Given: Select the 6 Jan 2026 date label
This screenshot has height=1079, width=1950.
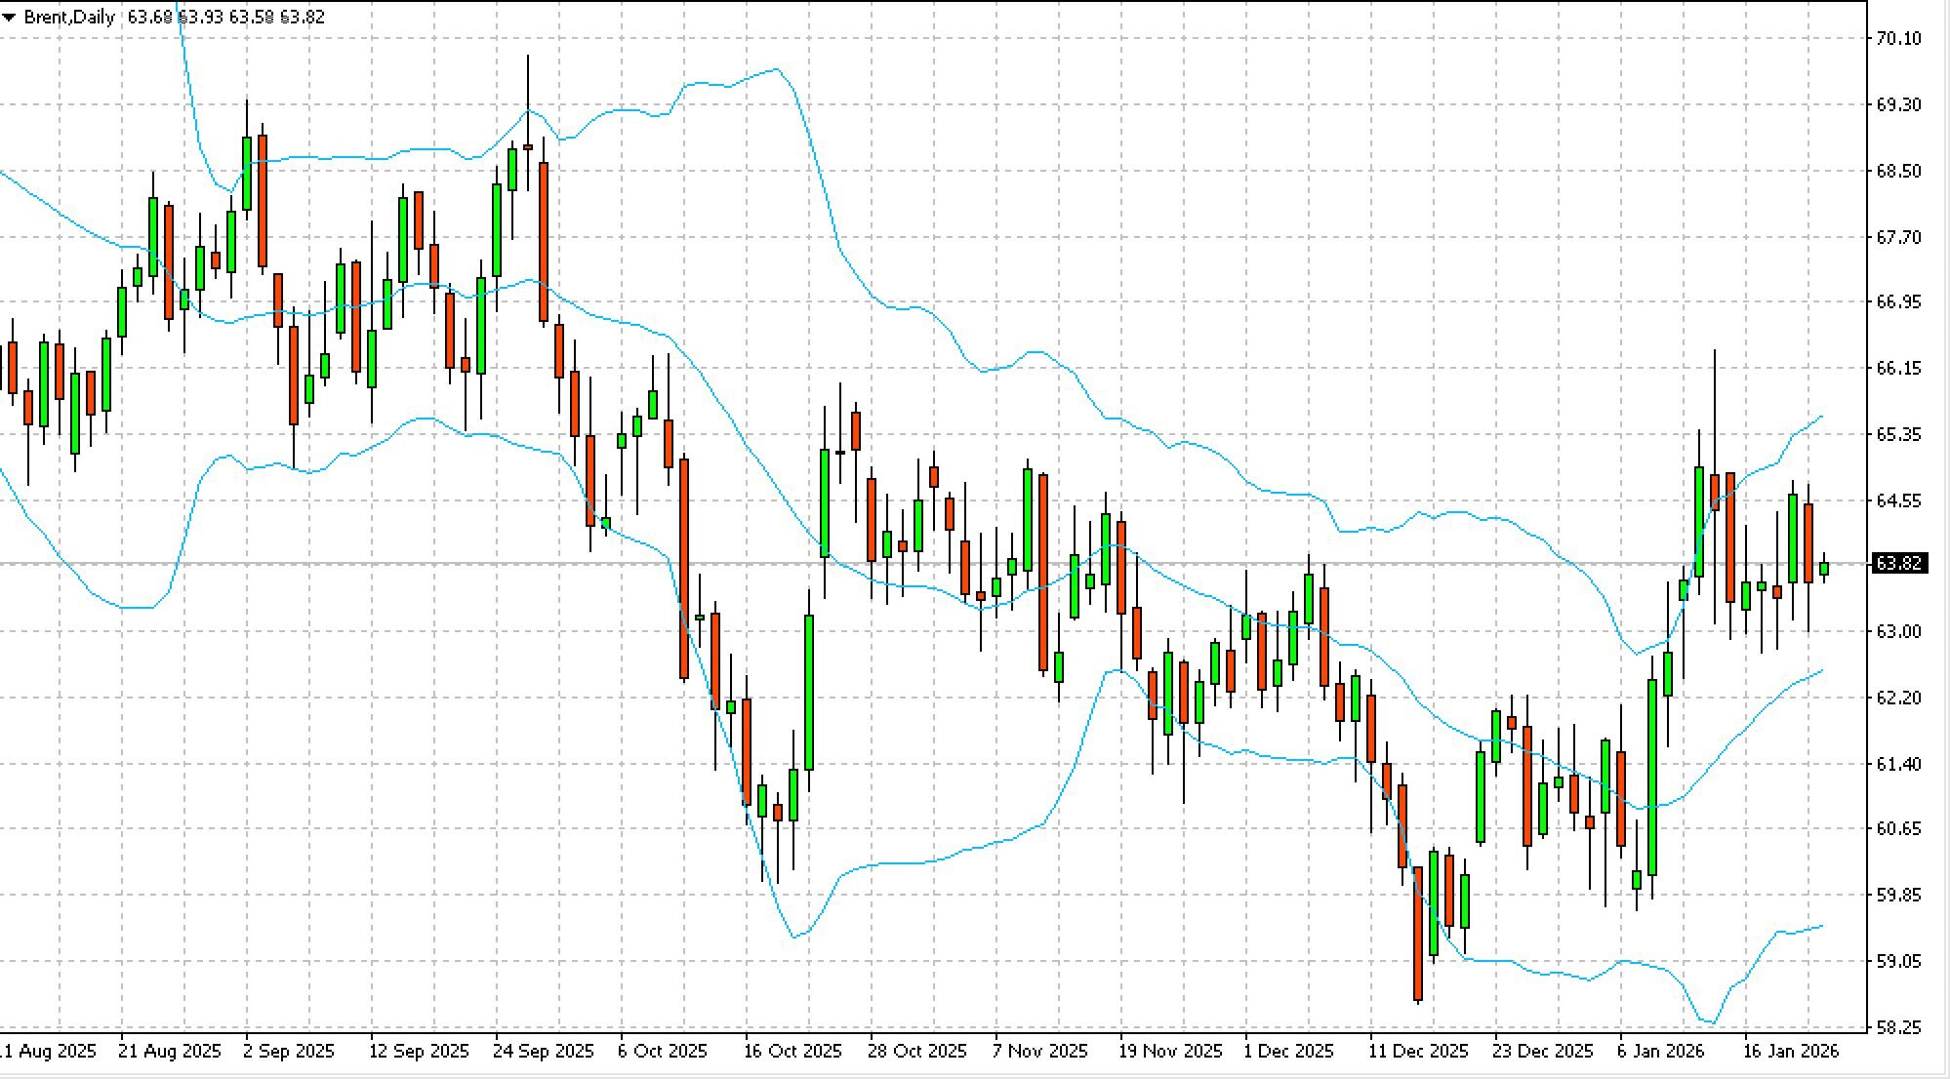Looking at the screenshot, I should click(1660, 1052).
